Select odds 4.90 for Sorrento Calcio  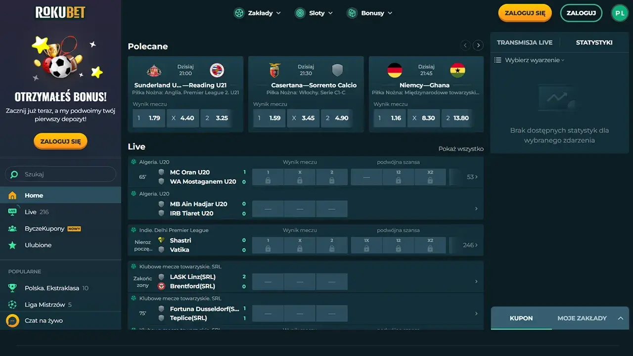pos(337,118)
